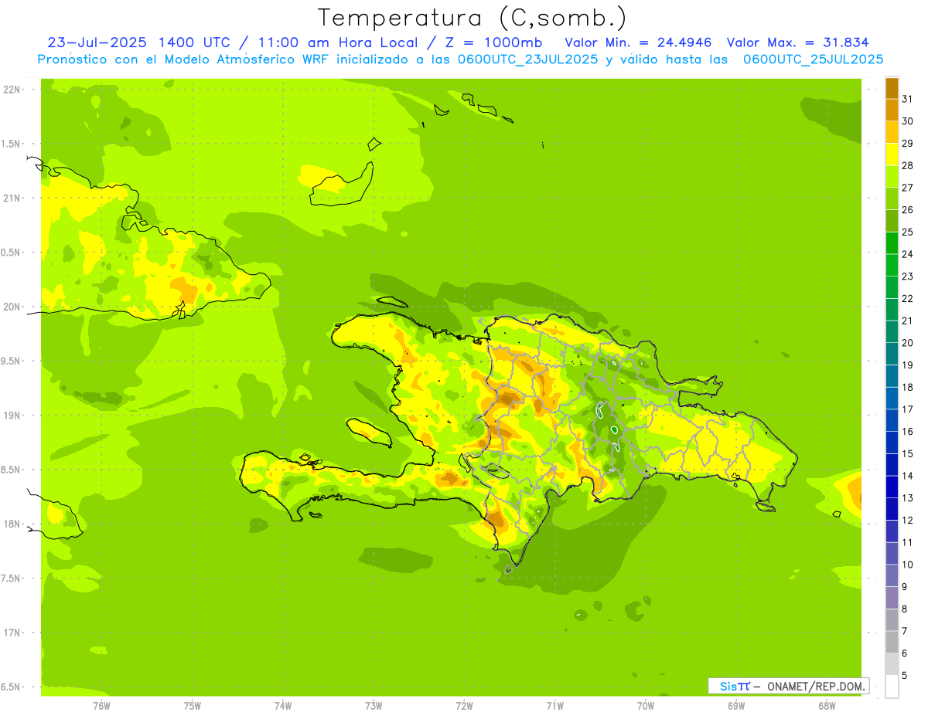Click the 'Valor Min. = 24.4946' text
The image size is (928, 716).
(638, 42)
